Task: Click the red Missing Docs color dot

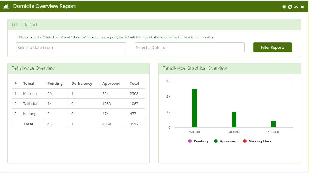Action: [x=245, y=141]
